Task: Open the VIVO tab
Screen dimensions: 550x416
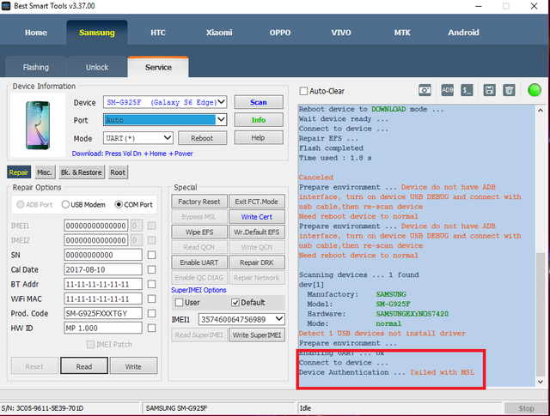Action: [341, 33]
